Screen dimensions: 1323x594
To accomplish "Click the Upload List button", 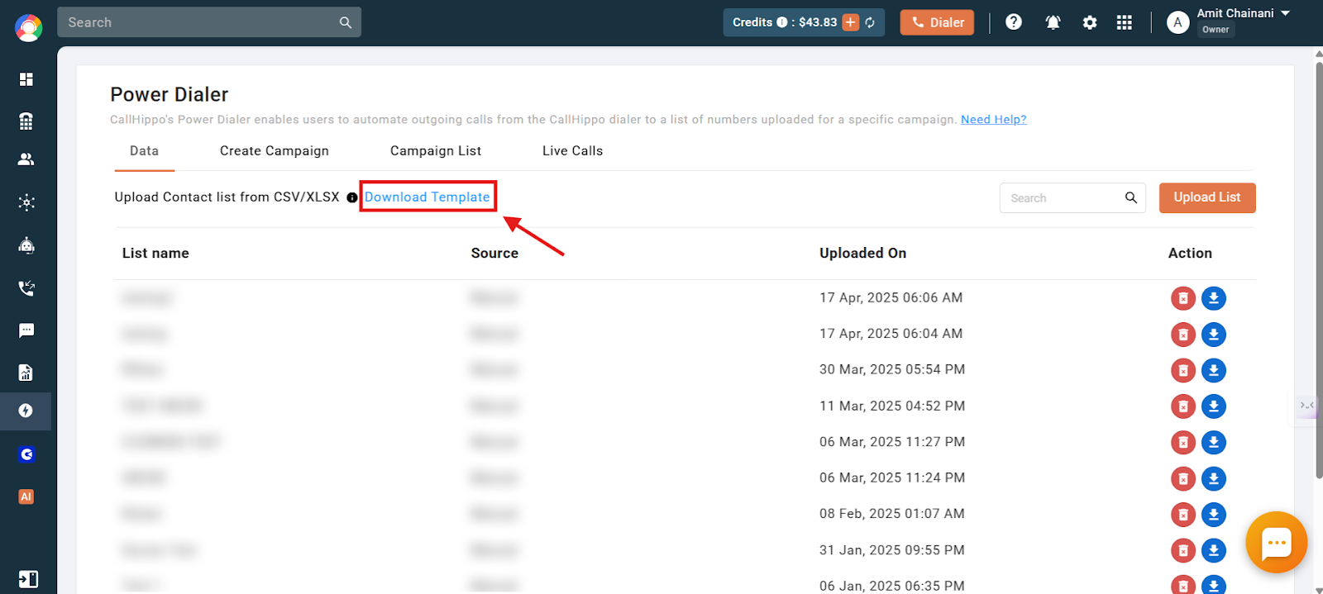I will tap(1207, 197).
